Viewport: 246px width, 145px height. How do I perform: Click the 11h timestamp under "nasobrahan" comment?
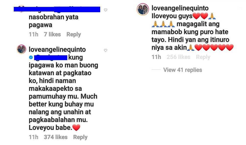coord(34,34)
